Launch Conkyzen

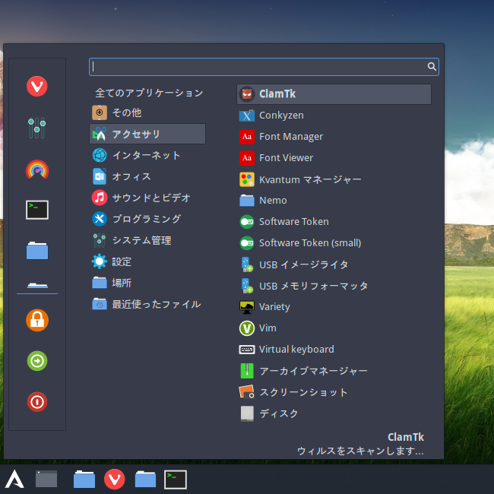(334, 116)
